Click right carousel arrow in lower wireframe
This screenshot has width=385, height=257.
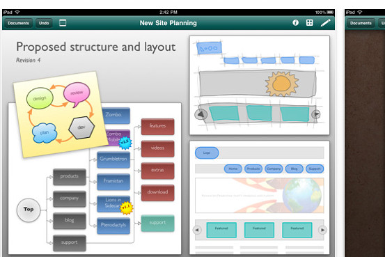[322, 230]
